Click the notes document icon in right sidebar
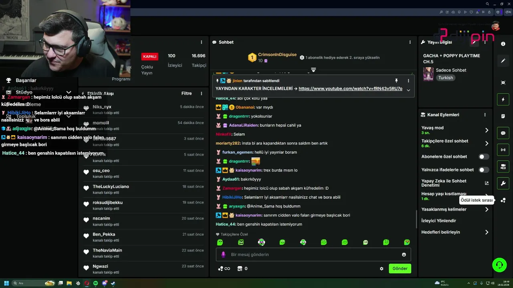Image resolution: width=513 pixels, height=288 pixels. 503,116
